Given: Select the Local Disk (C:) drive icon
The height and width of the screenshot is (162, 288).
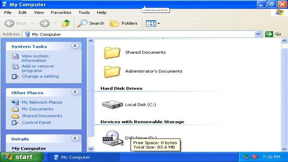Looking at the screenshot, I should pos(112,104).
